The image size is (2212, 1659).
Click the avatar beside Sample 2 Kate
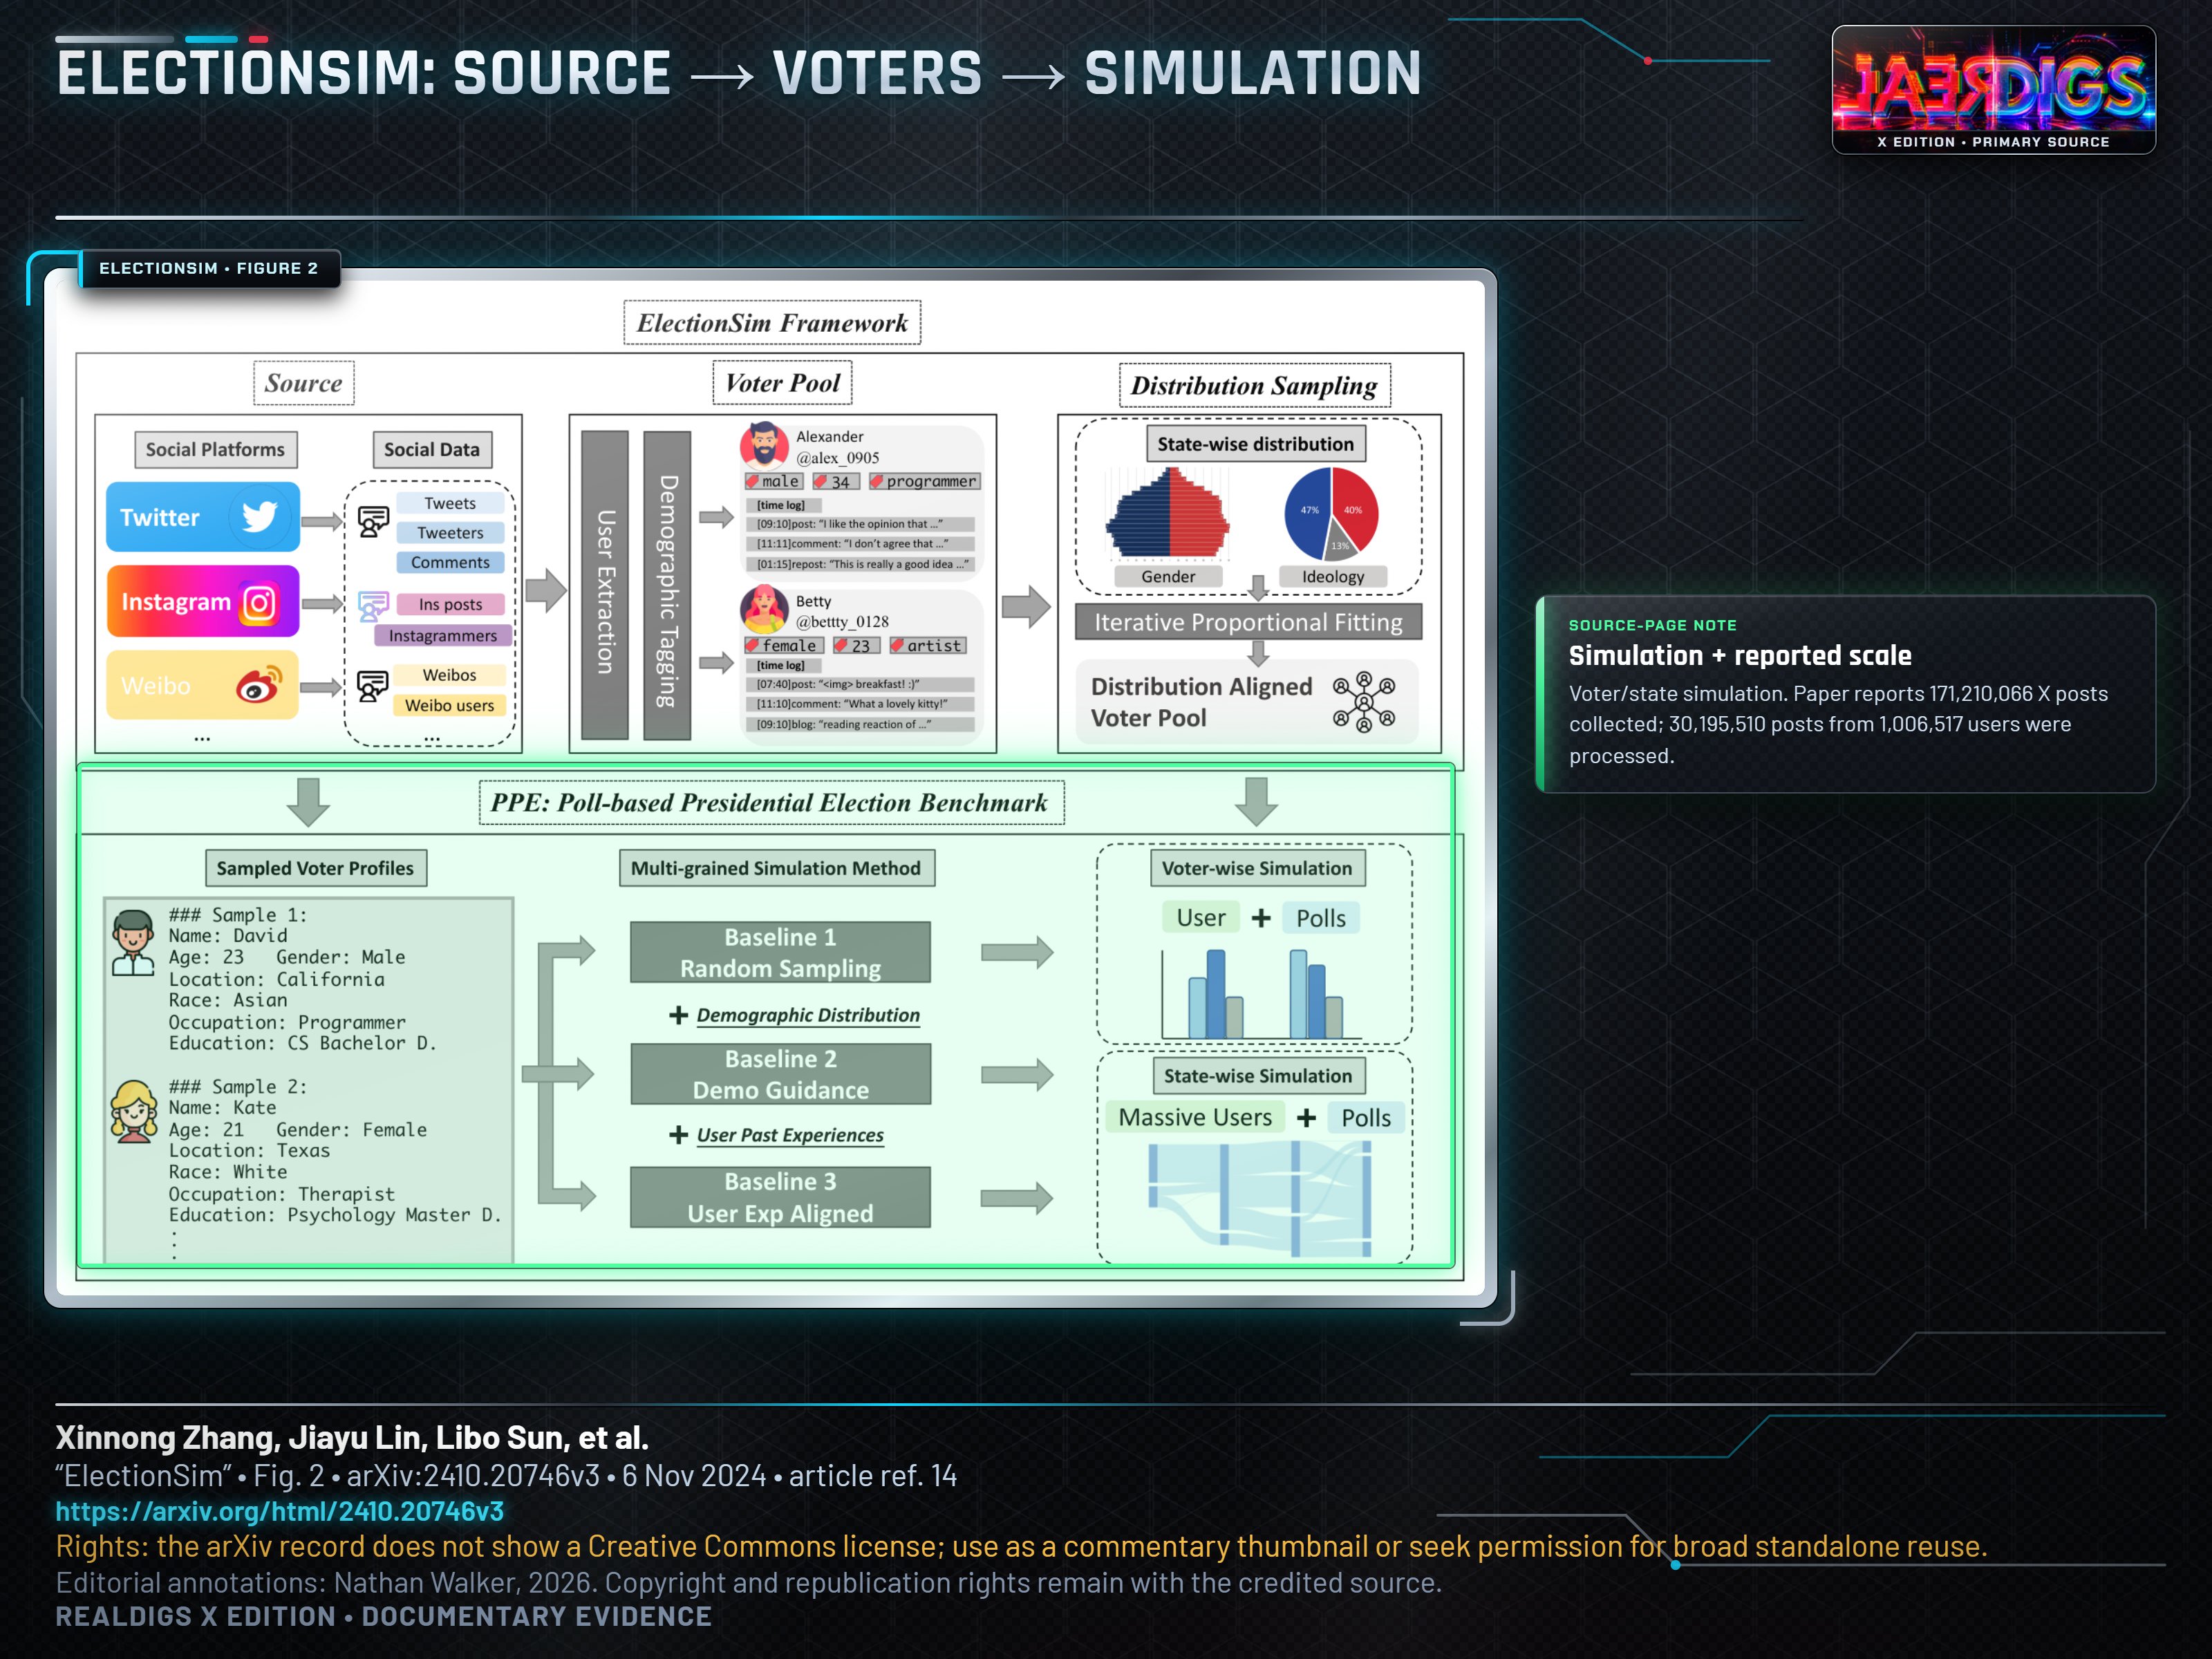(133, 1111)
